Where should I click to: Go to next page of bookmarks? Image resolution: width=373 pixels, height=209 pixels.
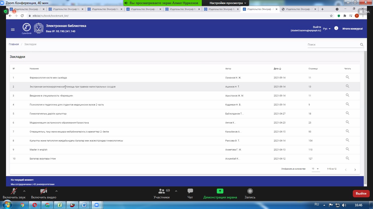tap(355, 170)
